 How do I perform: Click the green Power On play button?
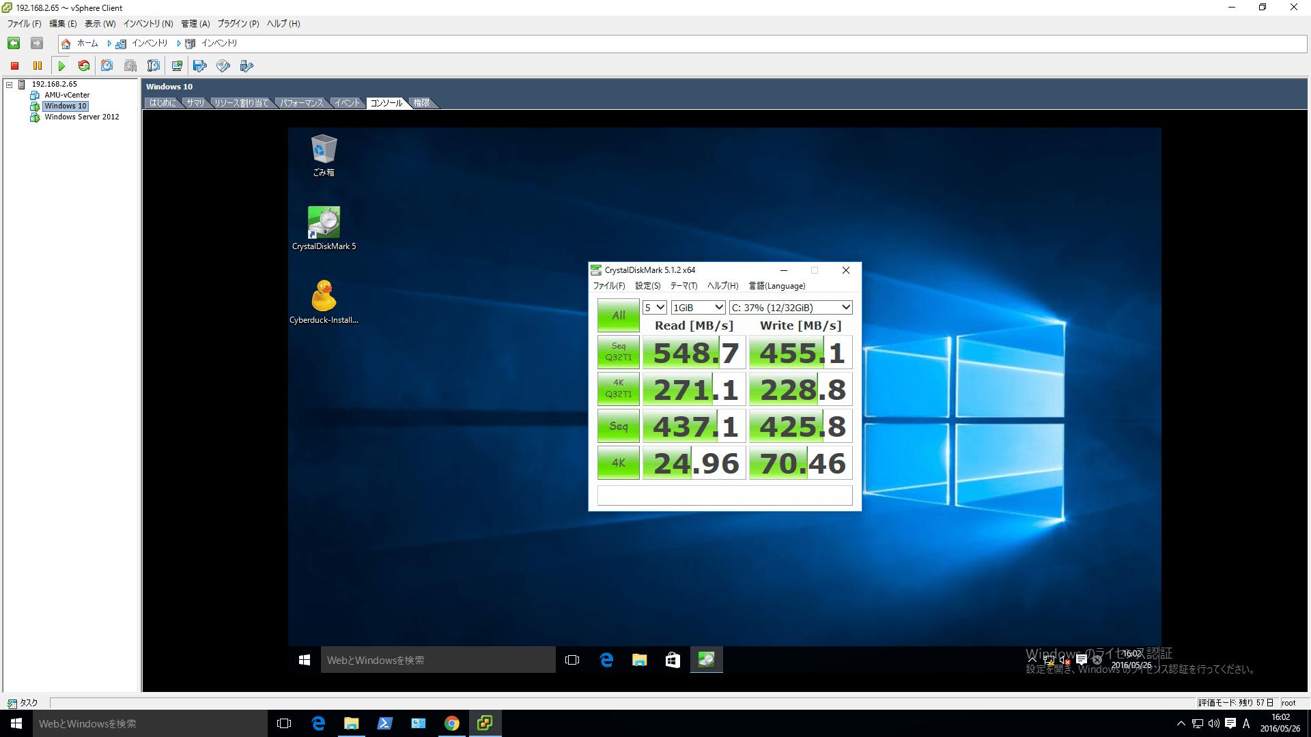pos(61,66)
